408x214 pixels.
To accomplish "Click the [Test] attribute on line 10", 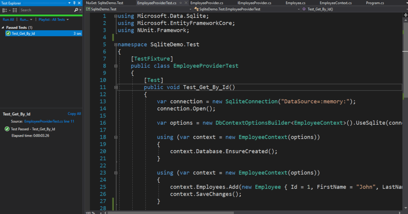I will [x=153, y=80].
